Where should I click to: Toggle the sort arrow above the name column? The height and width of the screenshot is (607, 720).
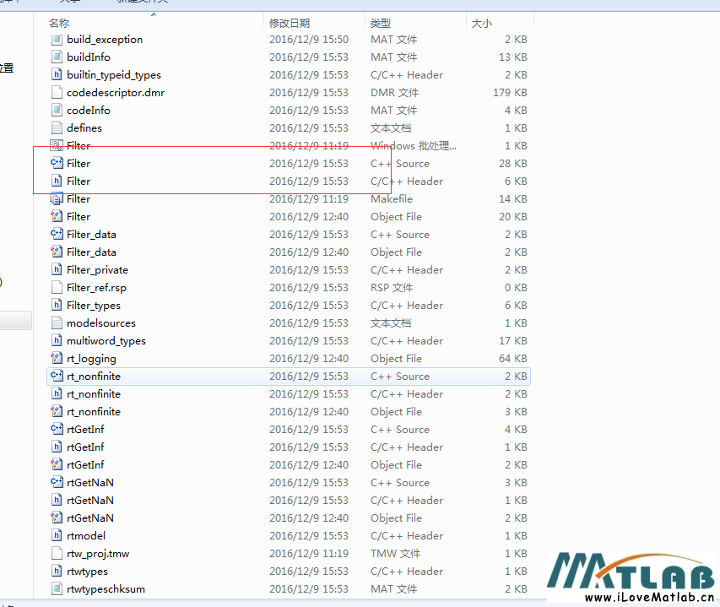[x=154, y=14]
